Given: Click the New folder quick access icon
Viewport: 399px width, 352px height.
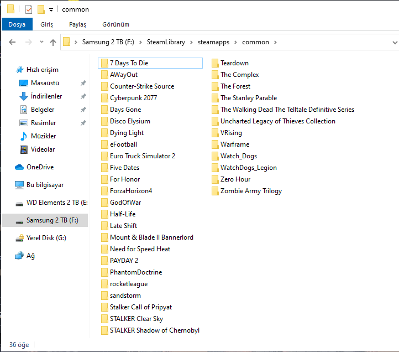Looking at the screenshot, I should 41,9.
